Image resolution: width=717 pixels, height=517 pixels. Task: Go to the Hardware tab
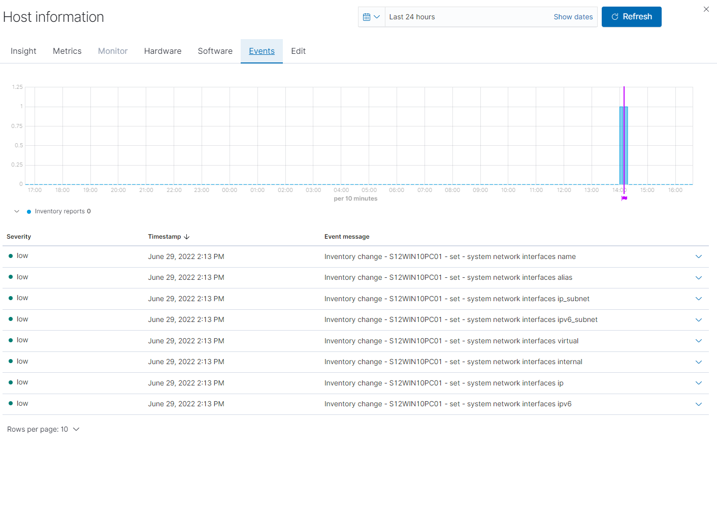(162, 51)
